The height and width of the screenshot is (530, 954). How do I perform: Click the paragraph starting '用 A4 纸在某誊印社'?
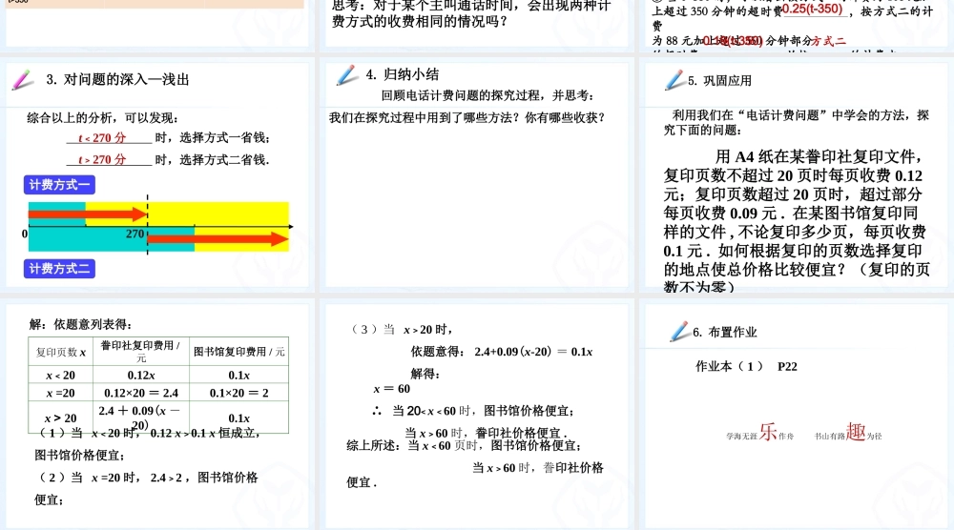797,221
